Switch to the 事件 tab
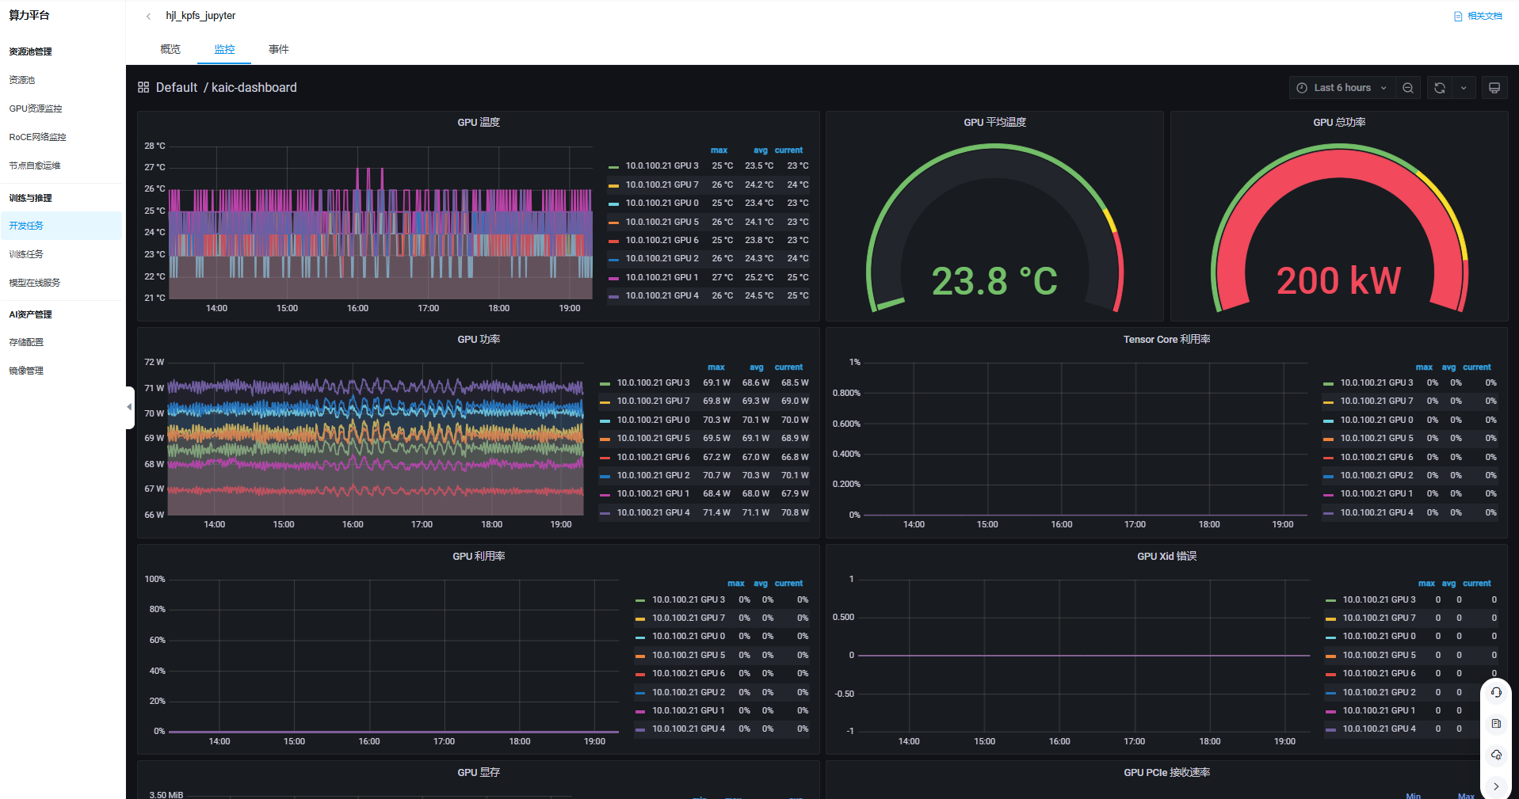The height and width of the screenshot is (799, 1519). [x=279, y=49]
